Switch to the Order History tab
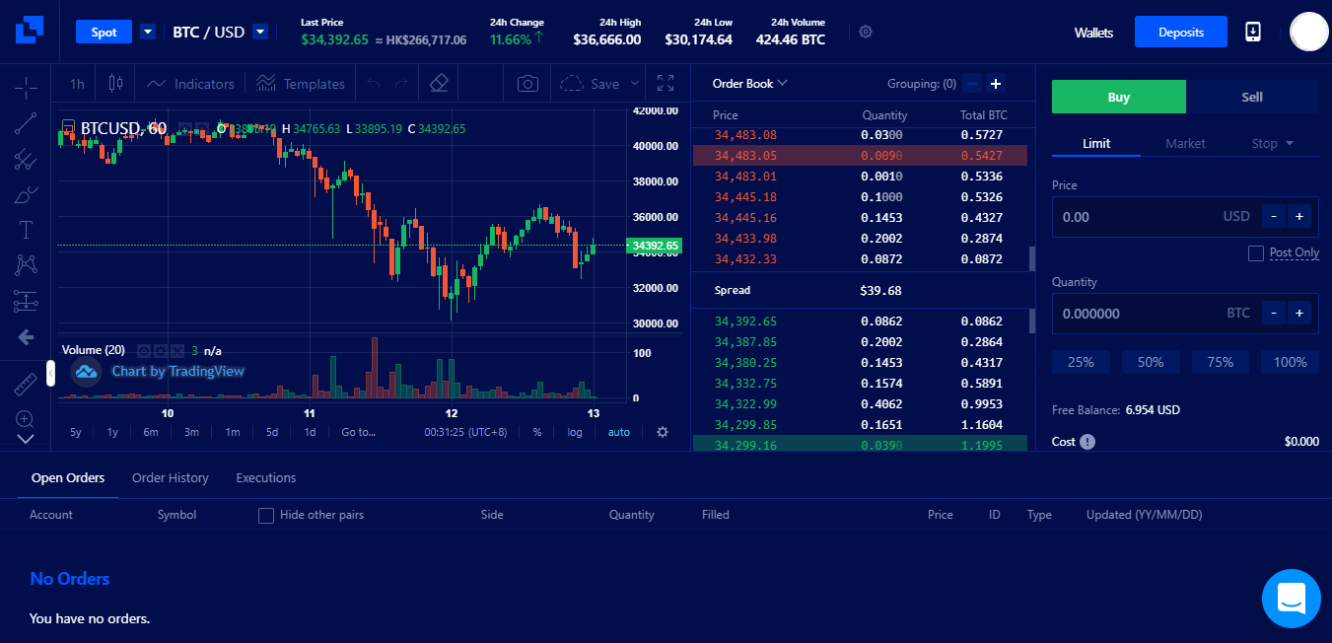The image size is (1332, 643). [171, 478]
